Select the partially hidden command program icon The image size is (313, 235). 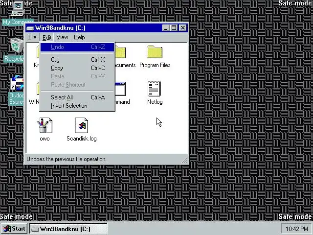pos(120,89)
